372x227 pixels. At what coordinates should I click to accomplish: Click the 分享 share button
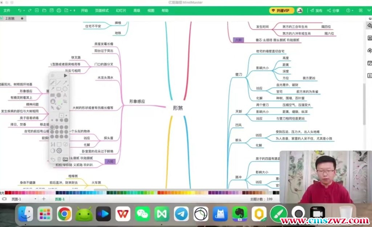point(333,11)
